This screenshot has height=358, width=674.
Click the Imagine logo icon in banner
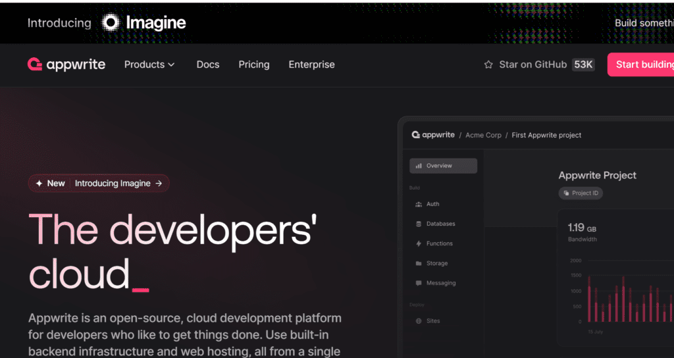111,22
